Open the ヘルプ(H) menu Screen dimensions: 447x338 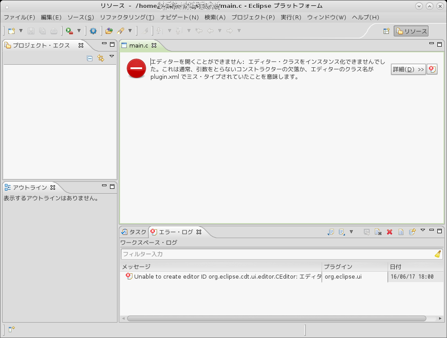(366, 18)
